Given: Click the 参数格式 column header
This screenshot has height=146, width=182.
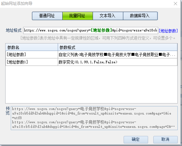Looking at the screenshot, I should [x=117, y=47].
